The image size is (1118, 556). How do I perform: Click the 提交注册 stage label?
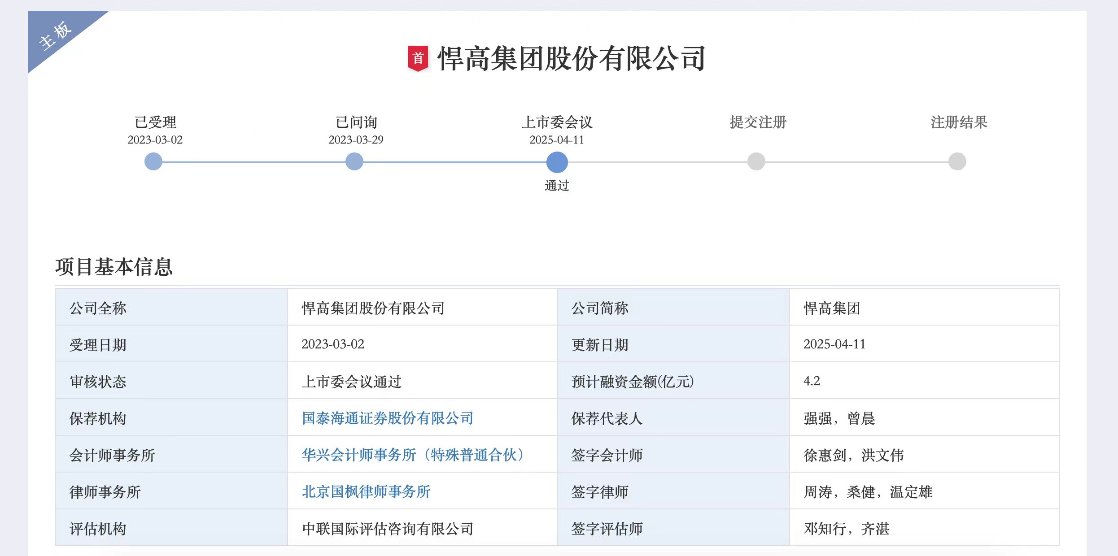tap(758, 122)
